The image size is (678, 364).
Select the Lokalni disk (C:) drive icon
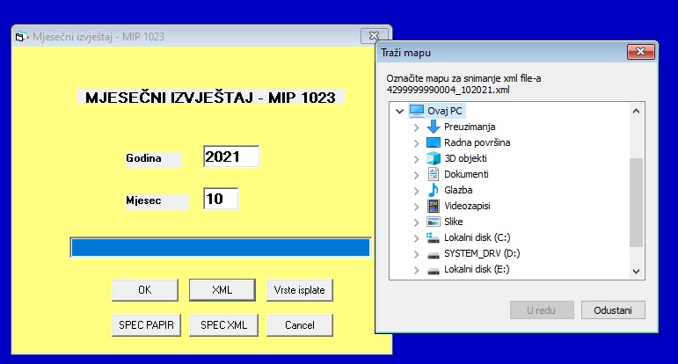coord(433,237)
